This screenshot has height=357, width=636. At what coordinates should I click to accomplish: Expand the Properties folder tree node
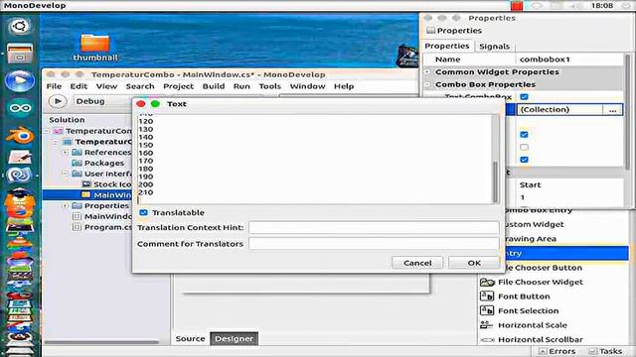tap(66, 205)
